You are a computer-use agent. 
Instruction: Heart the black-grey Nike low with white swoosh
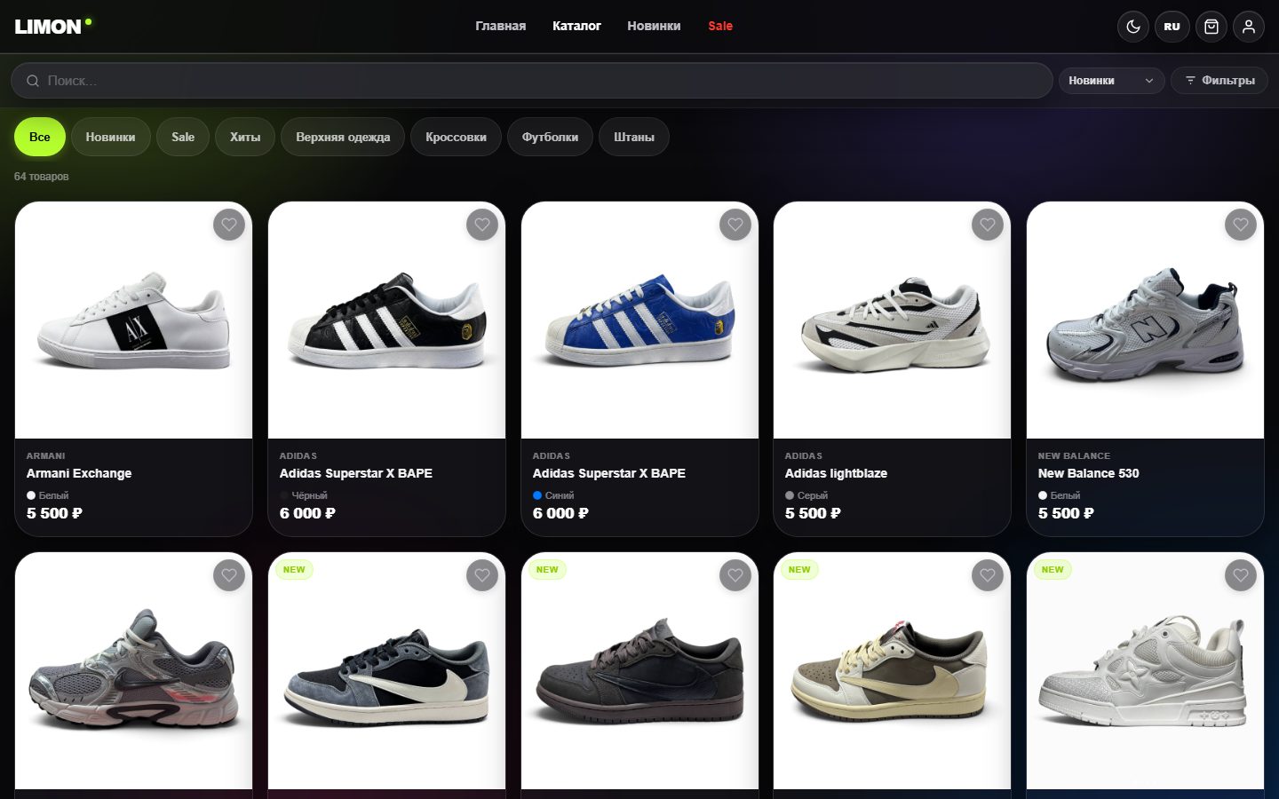pos(482,575)
